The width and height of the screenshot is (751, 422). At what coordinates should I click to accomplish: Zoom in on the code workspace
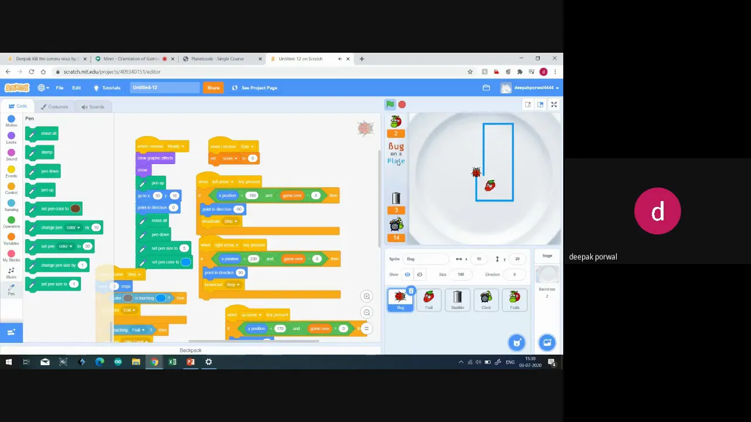[367, 296]
